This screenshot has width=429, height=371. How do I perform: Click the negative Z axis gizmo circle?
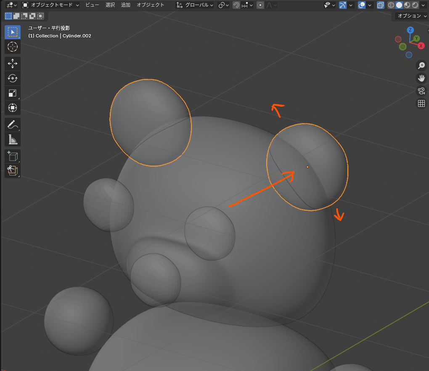pyautogui.click(x=409, y=55)
